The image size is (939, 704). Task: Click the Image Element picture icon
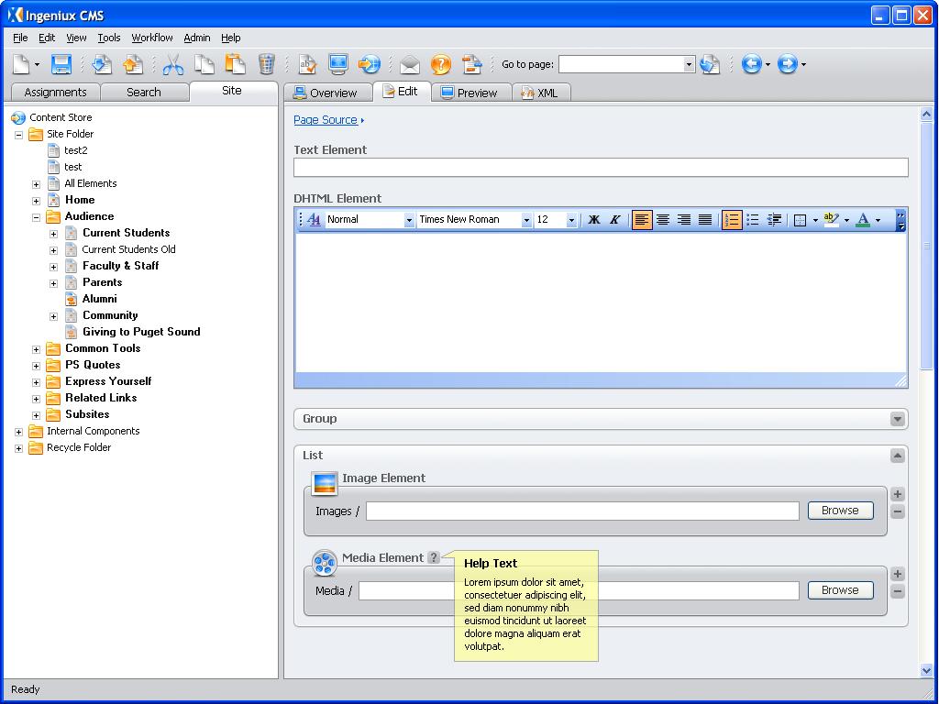point(325,484)
